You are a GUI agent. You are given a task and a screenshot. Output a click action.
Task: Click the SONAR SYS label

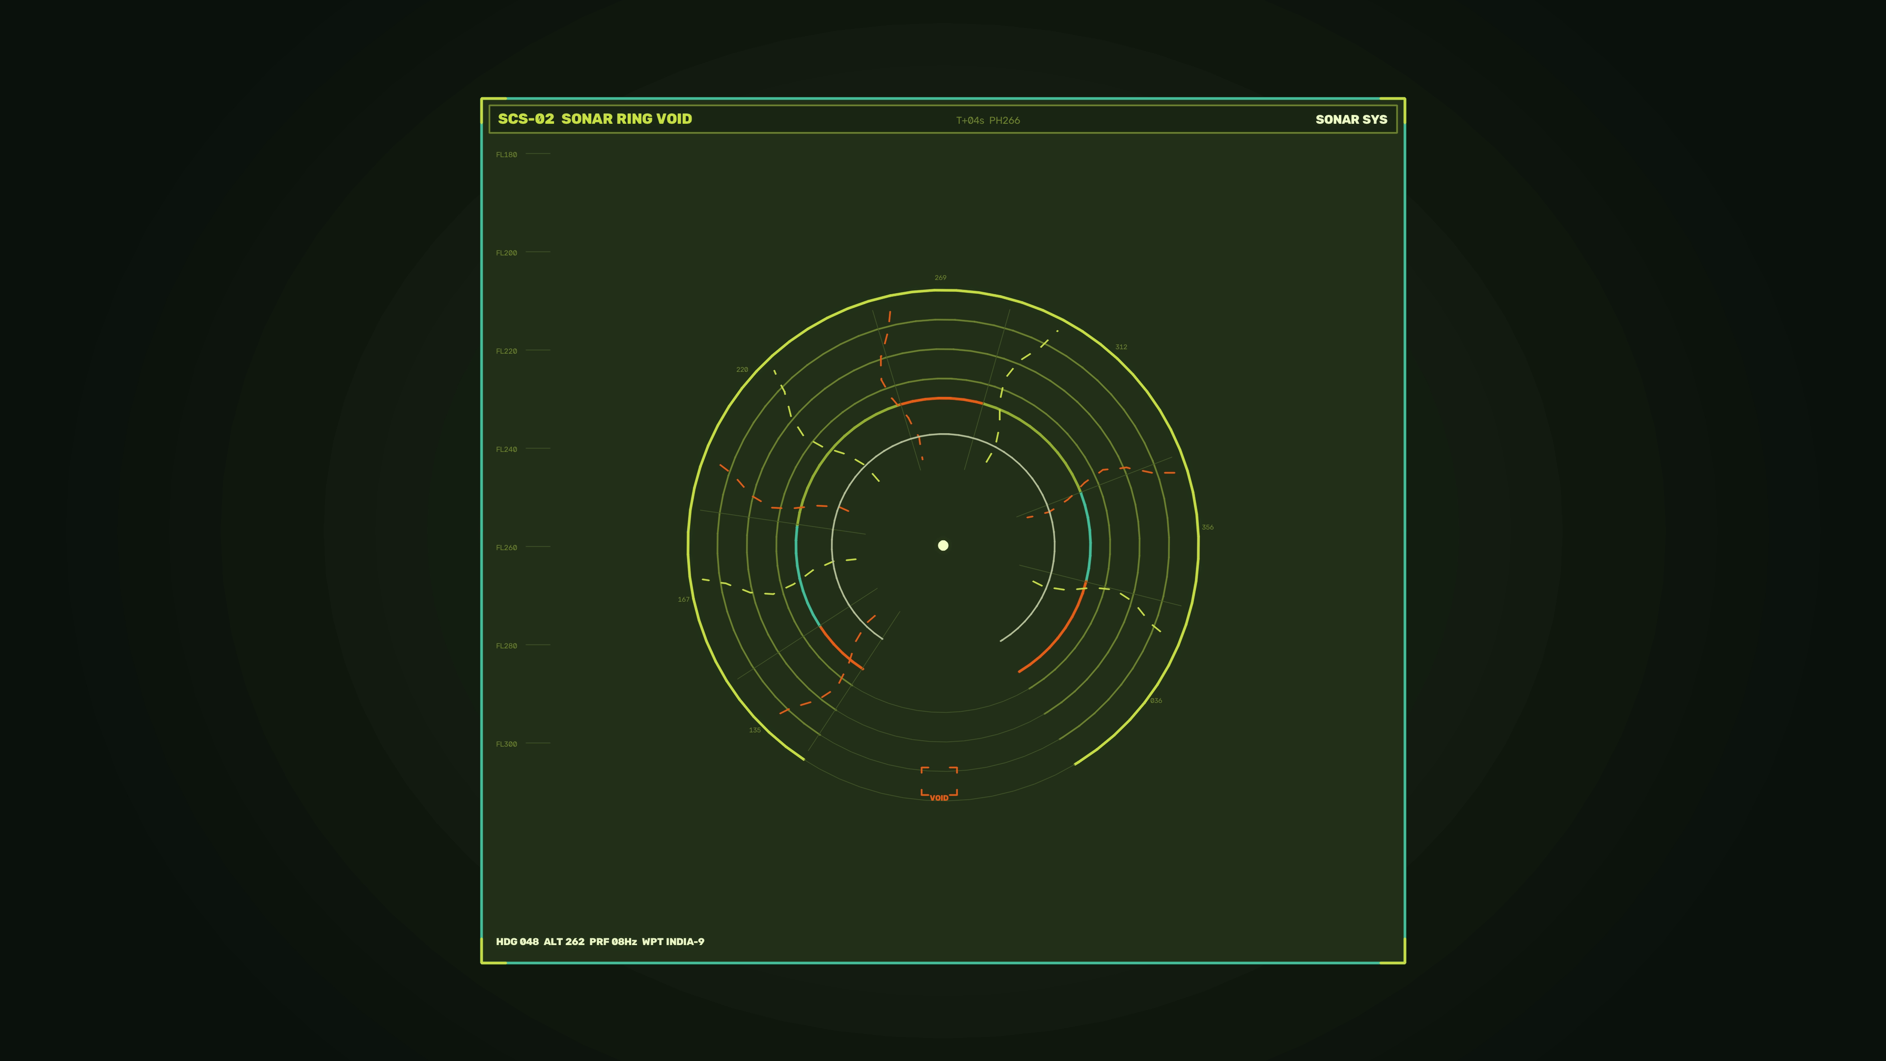tap(1351, 119)
